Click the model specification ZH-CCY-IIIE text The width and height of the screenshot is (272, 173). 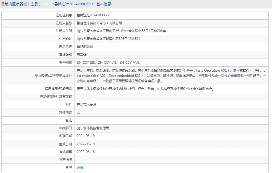coord(86,62)
